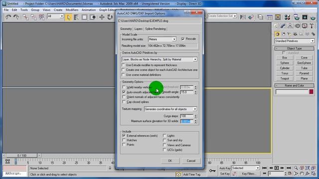319x179 pixels.
Task: Click the GeoSphere object button
Action: pos(304,63)
